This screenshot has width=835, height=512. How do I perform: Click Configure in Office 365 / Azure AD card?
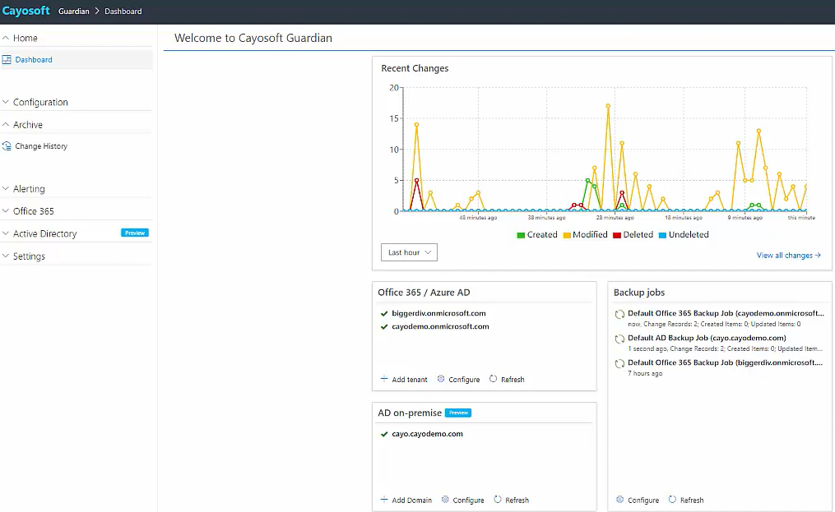(458, 380)
